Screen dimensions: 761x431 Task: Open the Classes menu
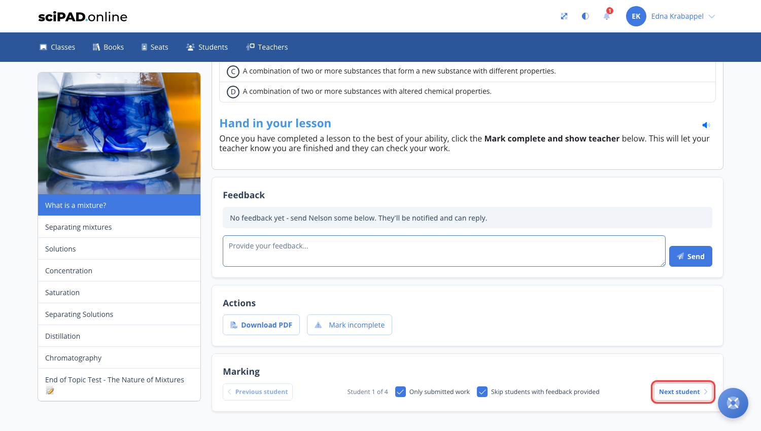57,47
